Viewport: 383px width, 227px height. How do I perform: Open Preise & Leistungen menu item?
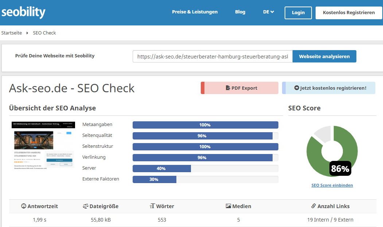pyautogui.click(x=195, y=12)
